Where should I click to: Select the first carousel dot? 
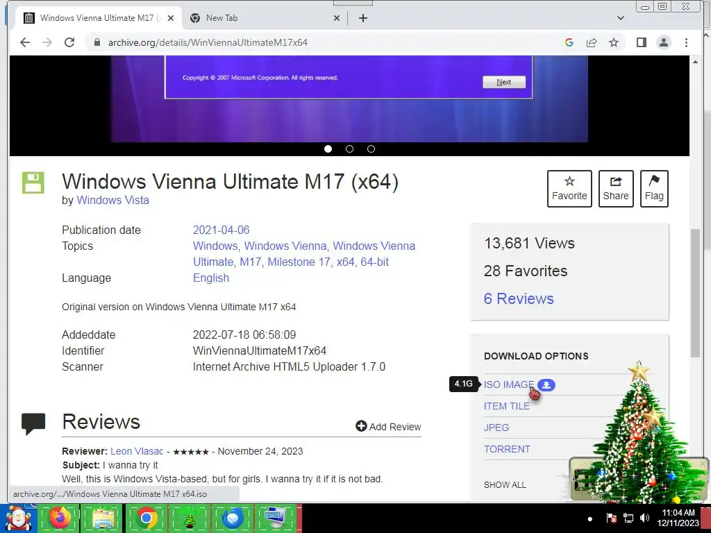328,149
